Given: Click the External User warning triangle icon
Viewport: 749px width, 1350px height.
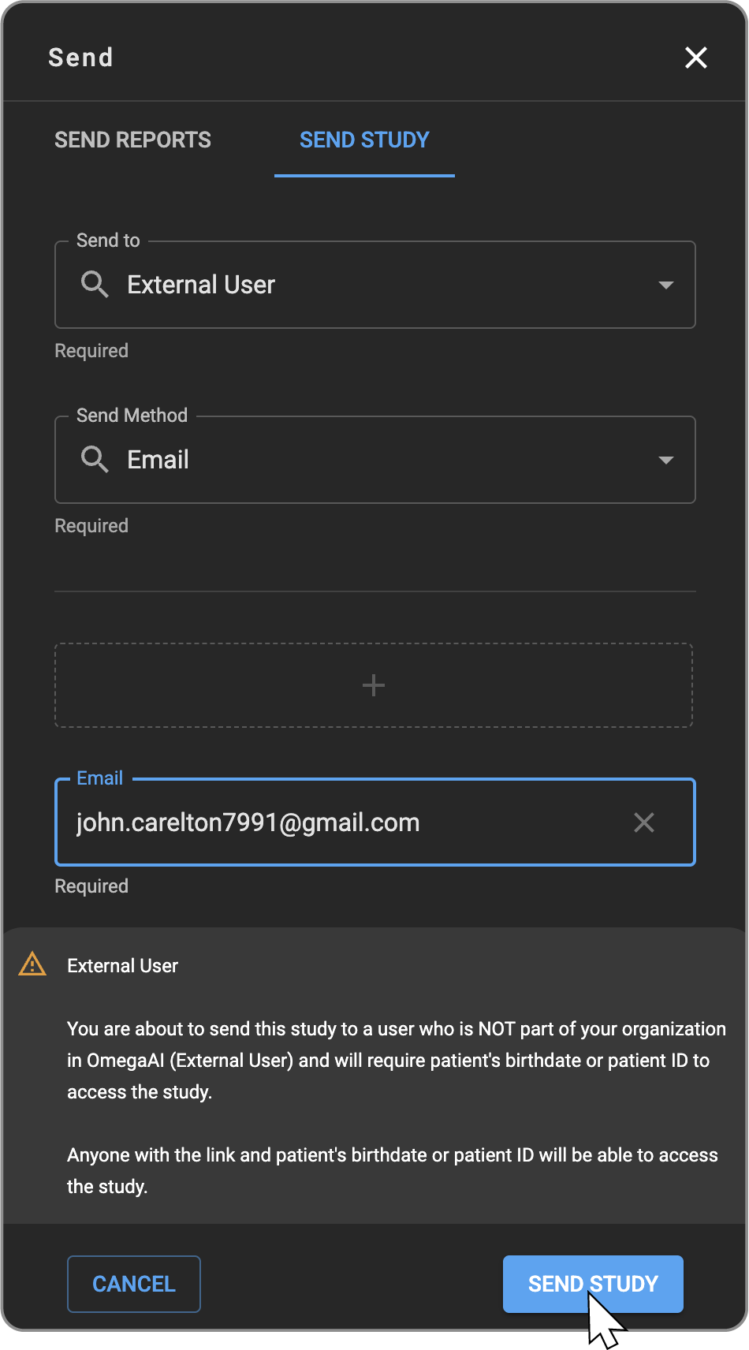Looking at the screenshot, I should tap(32, 964).
